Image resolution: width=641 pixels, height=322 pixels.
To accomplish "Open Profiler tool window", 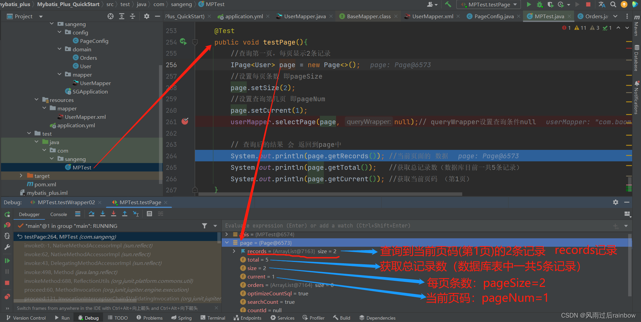I will pos(313,318).
